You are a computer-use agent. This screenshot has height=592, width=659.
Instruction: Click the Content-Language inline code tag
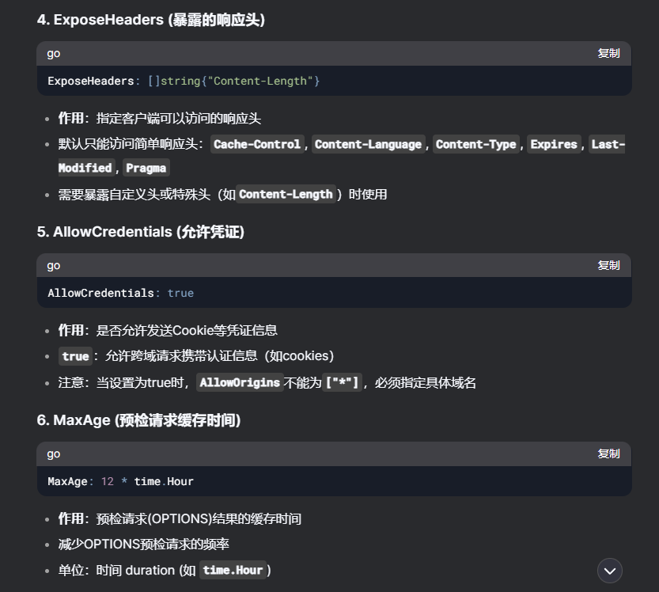pyautogui.click(x=368, y=144)
